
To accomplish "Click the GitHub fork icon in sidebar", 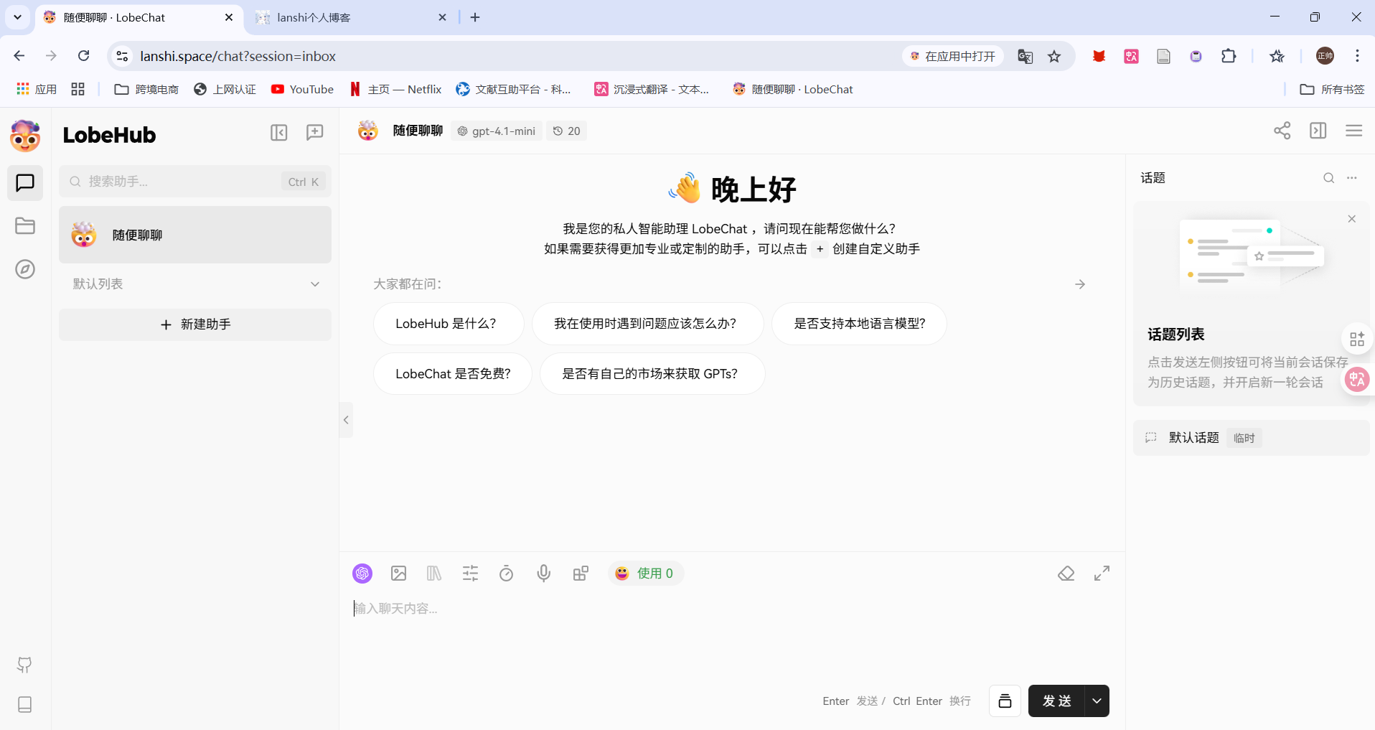I will (x=24, y=665).
